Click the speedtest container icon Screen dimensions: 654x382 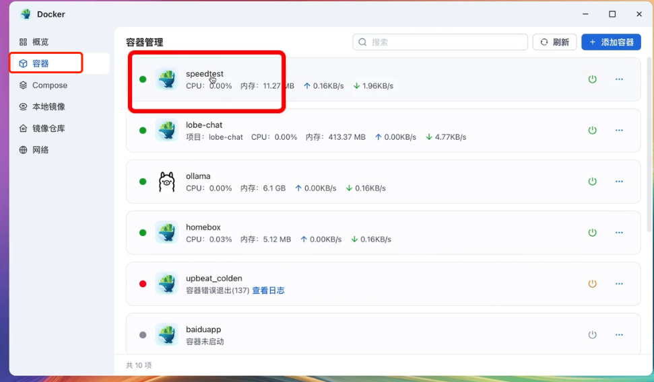(x=167, y=79)
